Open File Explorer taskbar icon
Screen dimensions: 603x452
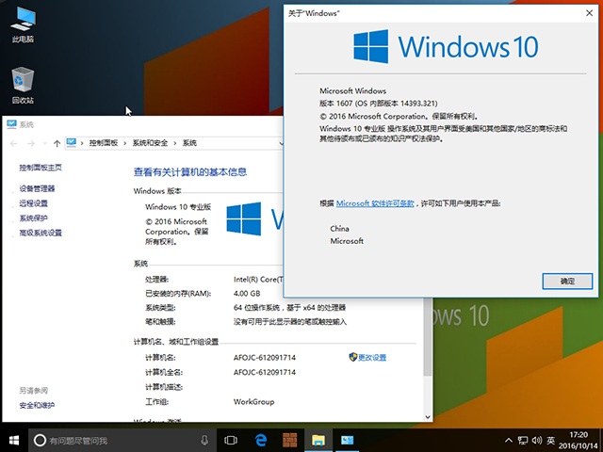coord(318,440)
